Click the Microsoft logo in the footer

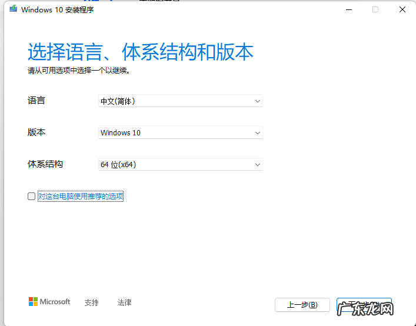[x=49, y=302]
